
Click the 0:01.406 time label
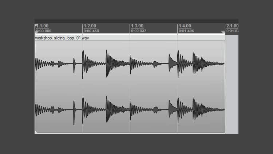186,31
